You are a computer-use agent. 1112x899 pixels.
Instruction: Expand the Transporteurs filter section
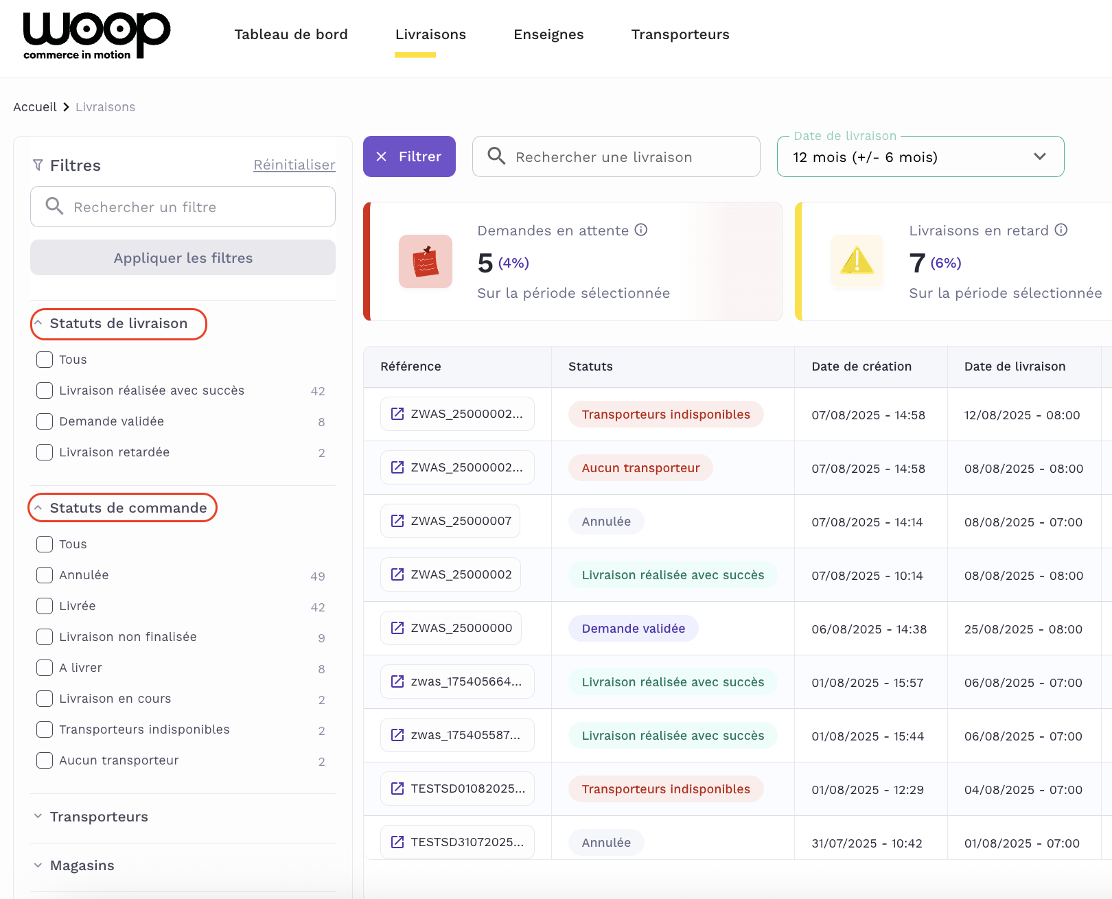(99, 817)
